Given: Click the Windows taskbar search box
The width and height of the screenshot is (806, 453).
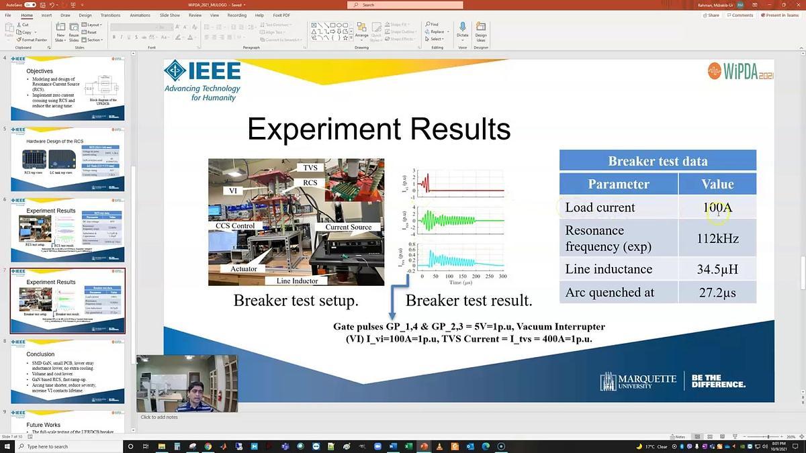Looking at the screenshot, I should click(71, 446).
